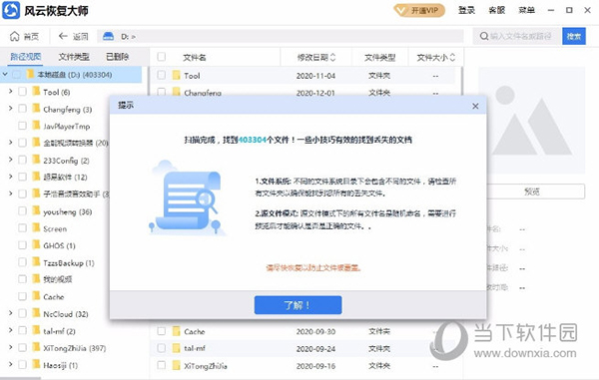The height and width of the screenshot is (380, 599).
Task: Switch to the 路径视图 tab
Action: 26,57
